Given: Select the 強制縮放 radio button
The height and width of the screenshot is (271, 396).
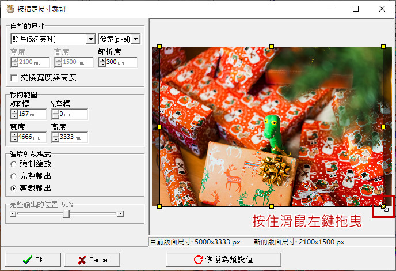Looking at the screenshot, I should point(13,164).
